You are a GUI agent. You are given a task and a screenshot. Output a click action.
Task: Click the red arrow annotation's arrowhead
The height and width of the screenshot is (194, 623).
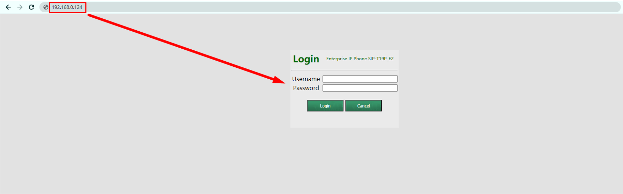279,80
